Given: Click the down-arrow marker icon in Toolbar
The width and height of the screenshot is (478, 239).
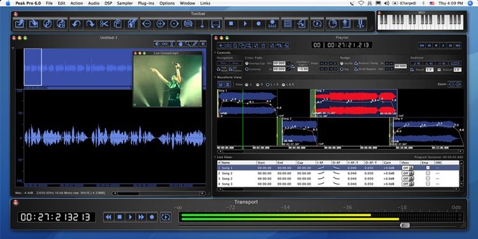Looking at the screenshot, I should click(x=202, y=24).
